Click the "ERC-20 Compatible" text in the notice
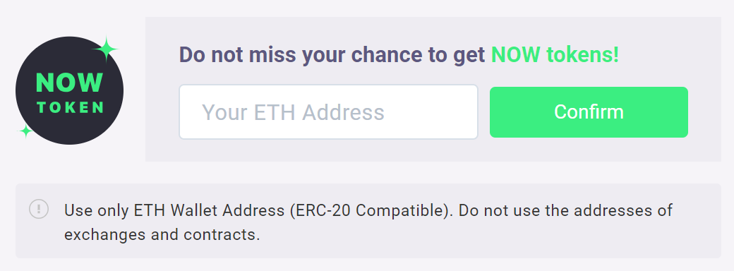 366,210
